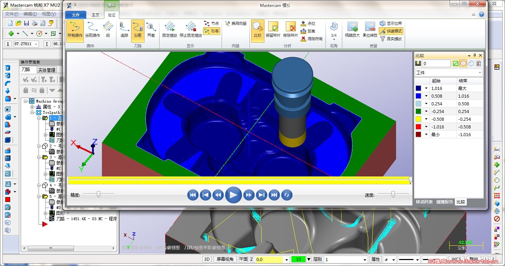Image resolution: width=505 pixels, height=266 pixels.
Task: Click red square icon in left vertical toolbar
Action: [x=8, y=199]
